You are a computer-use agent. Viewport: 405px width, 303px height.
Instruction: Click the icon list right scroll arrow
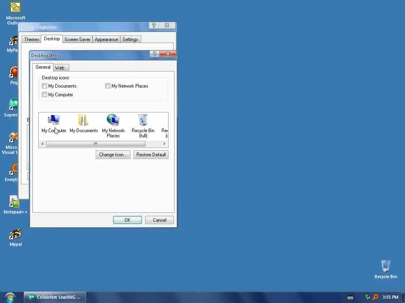(x=165, y=144)
